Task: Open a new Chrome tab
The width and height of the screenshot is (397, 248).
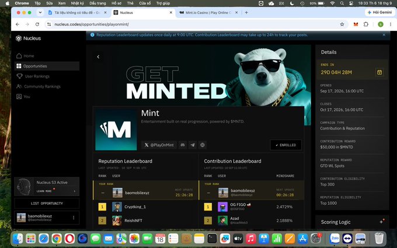Action: pos(246,12)
